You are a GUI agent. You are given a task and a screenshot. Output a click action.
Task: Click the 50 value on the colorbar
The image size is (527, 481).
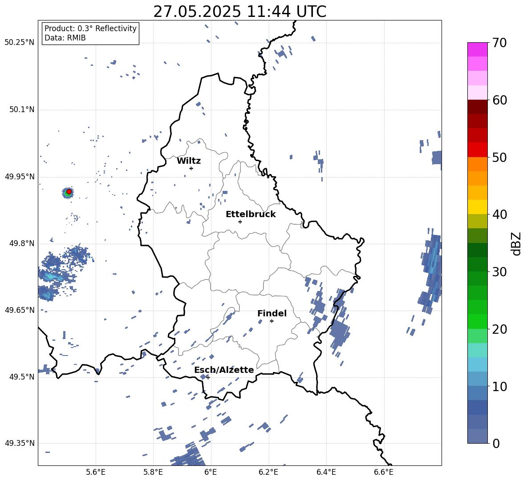click(x=499, y=157)
